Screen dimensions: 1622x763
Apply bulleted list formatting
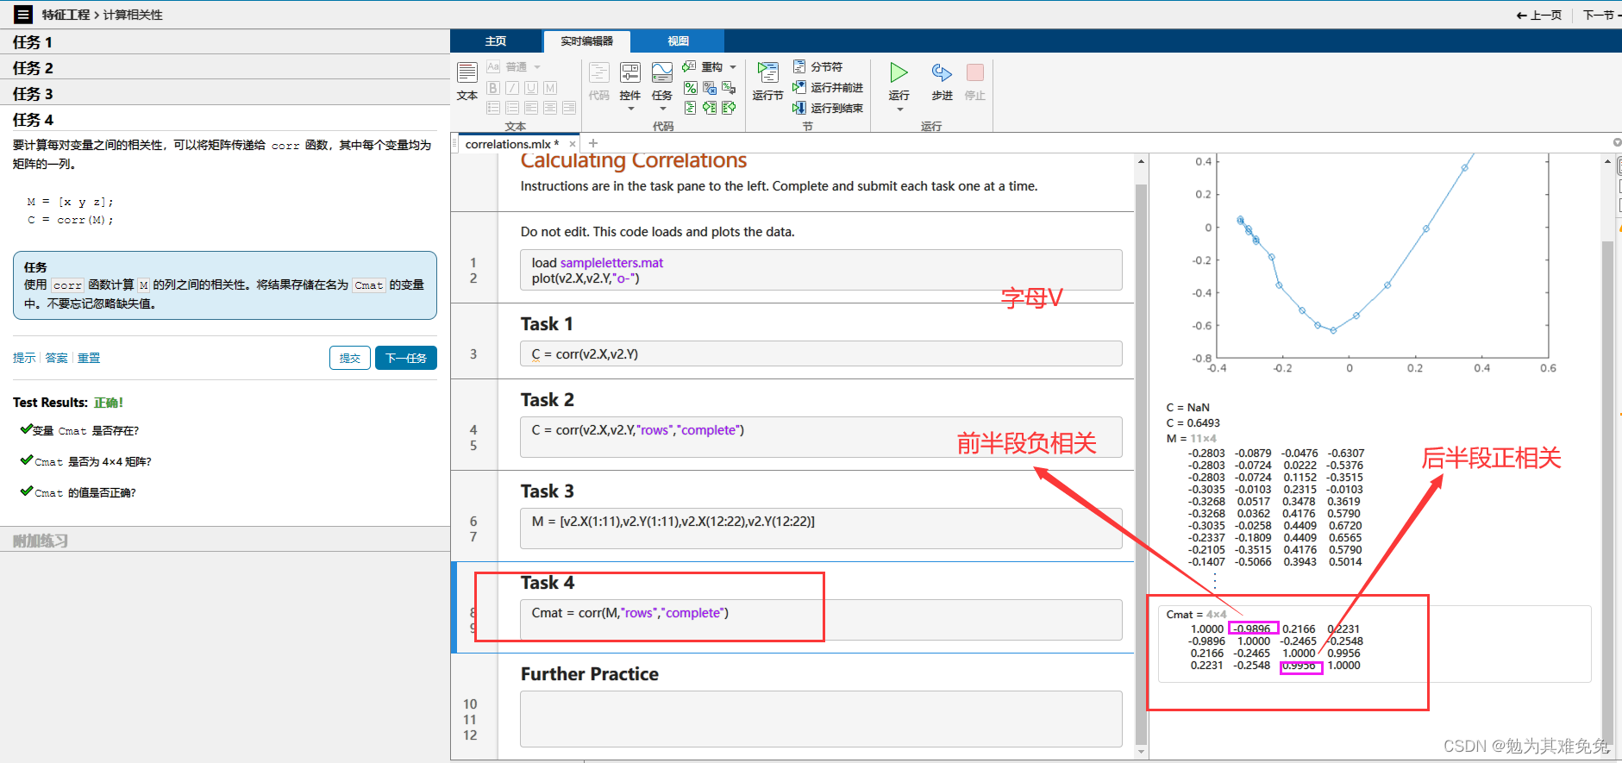493,108
